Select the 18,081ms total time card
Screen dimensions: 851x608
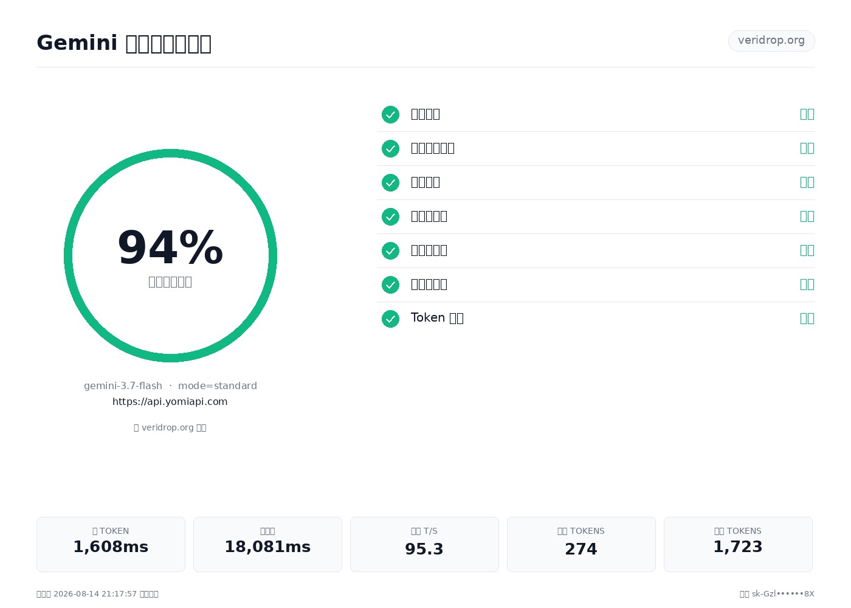(267, 544)
